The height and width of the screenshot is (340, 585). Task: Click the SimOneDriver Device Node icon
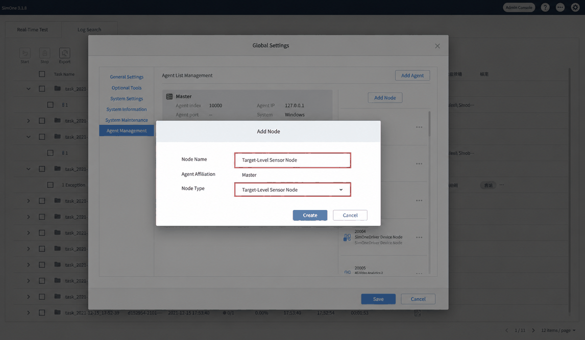point(347,237)
